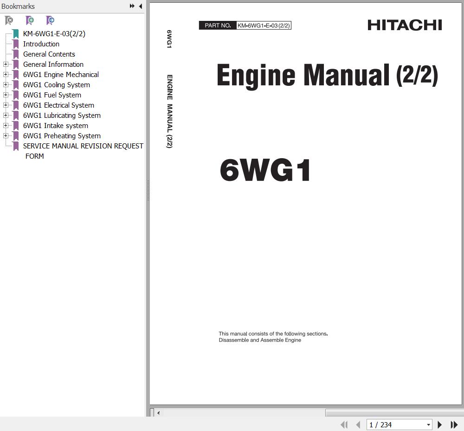Expand the 6WG1 Electrical System bookmark
Screen dimensions: 464x431
point(6,105)
